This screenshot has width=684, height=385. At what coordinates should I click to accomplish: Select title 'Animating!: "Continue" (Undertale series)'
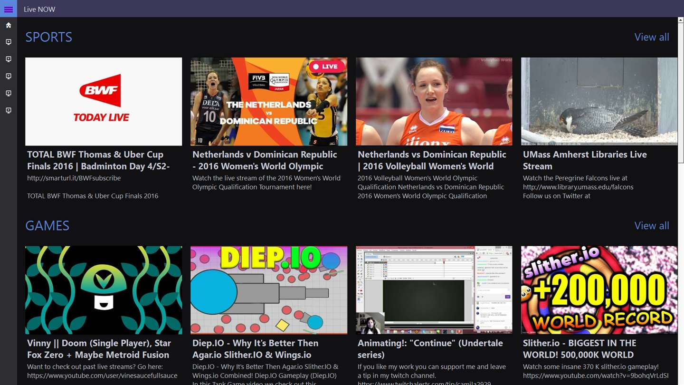click(430, 349)
